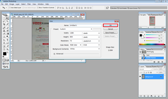Select the Crop tool
This screenshot has width=168, height=99.
(4, 24)
